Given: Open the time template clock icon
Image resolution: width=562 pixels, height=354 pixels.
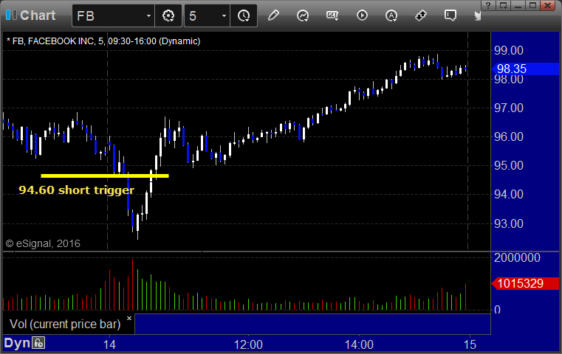Looking at the screenshot, I should 244,15.
